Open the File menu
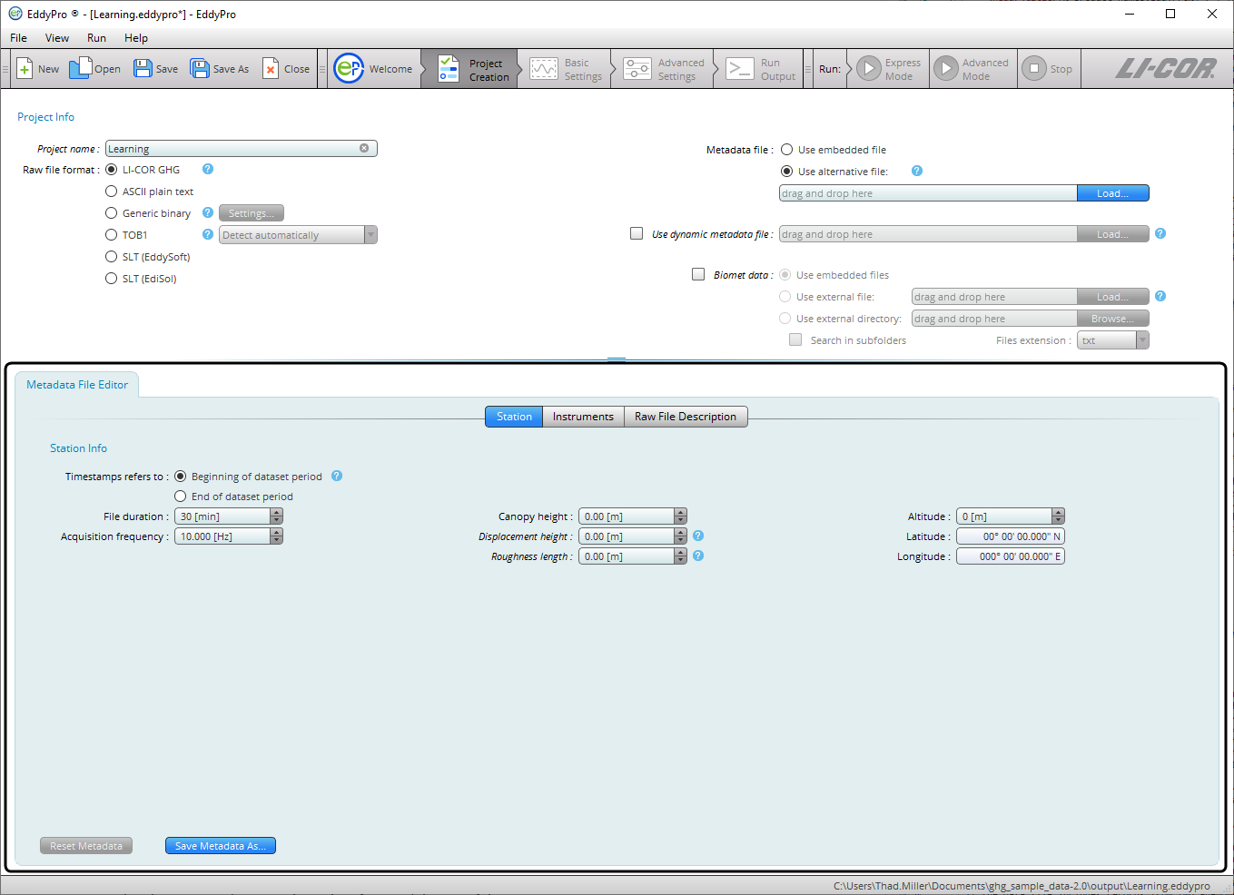The width and height of the screenshot is (1234, 895). point(18,38)
